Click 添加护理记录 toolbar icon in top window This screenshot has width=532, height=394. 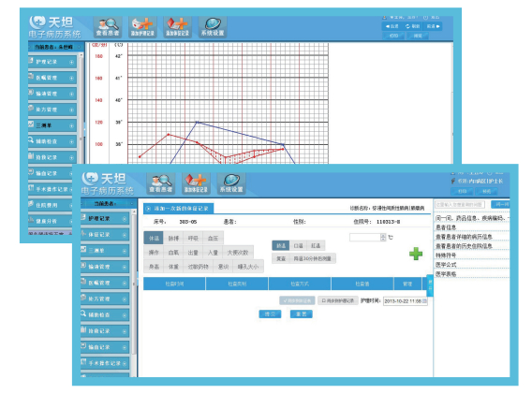142,27
